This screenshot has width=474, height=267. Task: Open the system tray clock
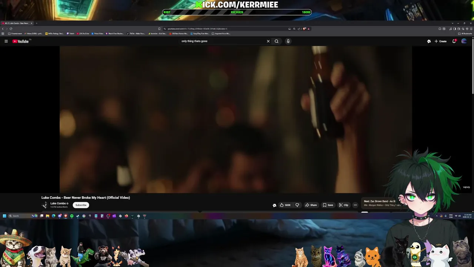click(x=468, y=216)
